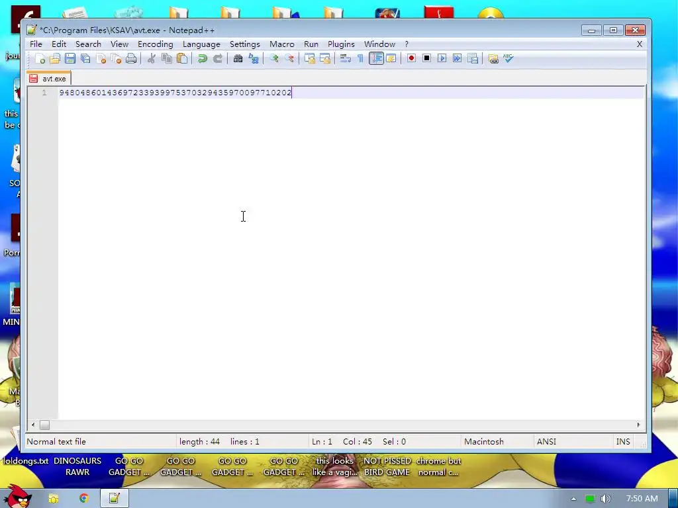Undo the last edit

[x=202, y=58]
